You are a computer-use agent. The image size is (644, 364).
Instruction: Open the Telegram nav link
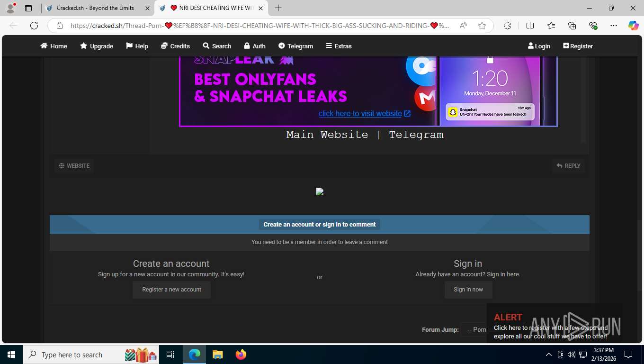(x=295, y=46)
